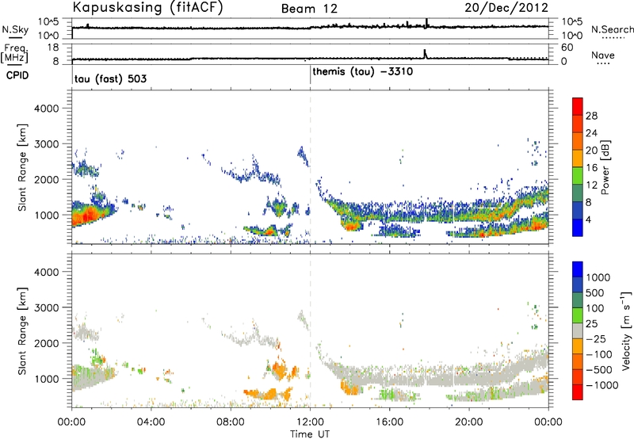Click the 28 value on Power colorbar
Screen dimensions: 634x439
pos(591,116)
